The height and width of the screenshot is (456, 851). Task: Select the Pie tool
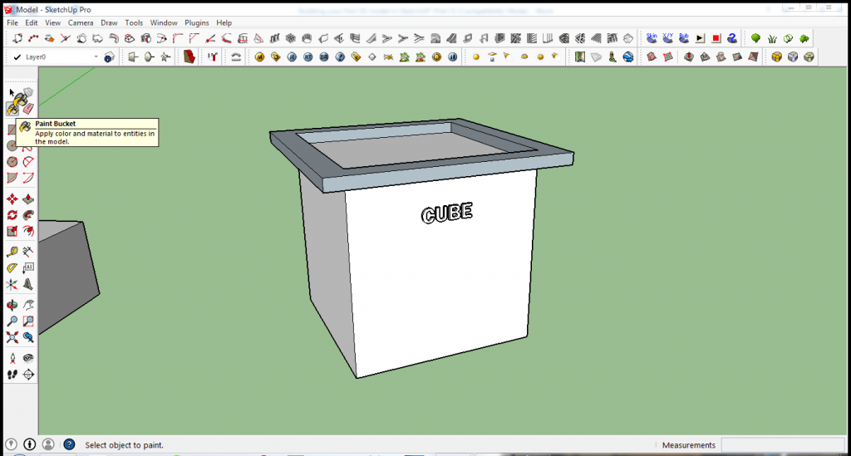(x=12, y=178)
